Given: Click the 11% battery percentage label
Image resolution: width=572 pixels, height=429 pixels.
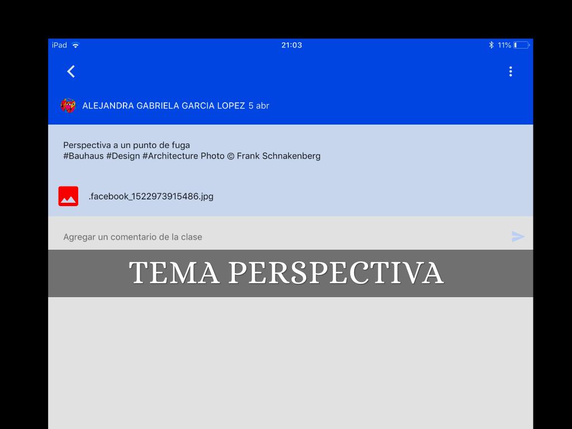Looking at the screenshot, I should pos(504,45).
